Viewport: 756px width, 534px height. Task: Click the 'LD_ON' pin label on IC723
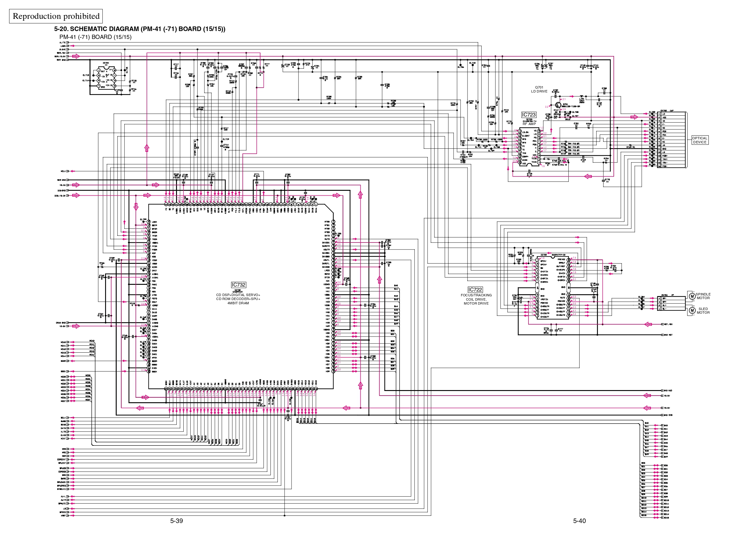(x=525, y=133)
